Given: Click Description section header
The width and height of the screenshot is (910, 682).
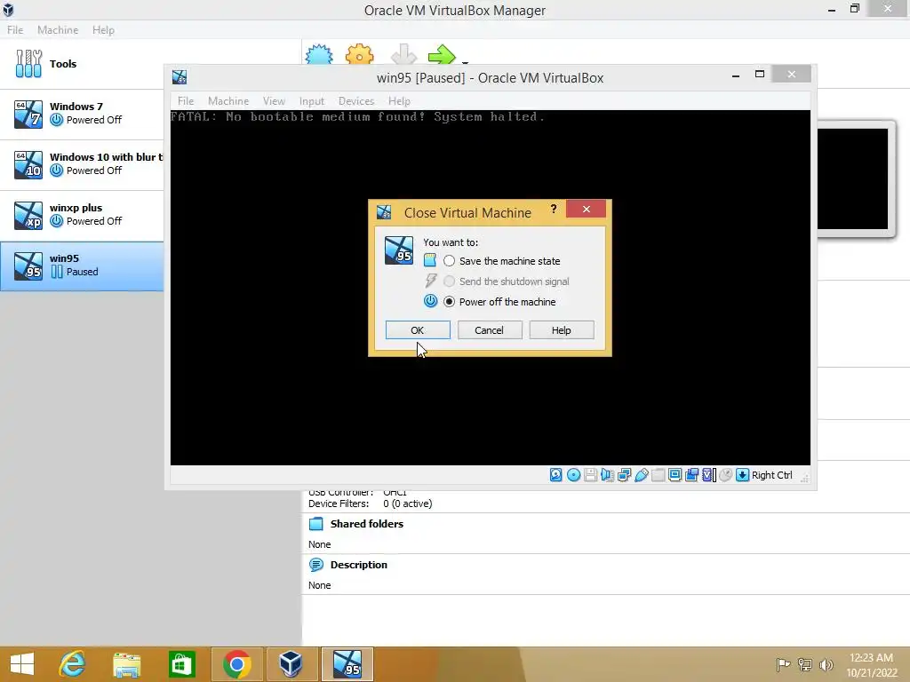Looking at the screenshot, I should click(359, 565).
